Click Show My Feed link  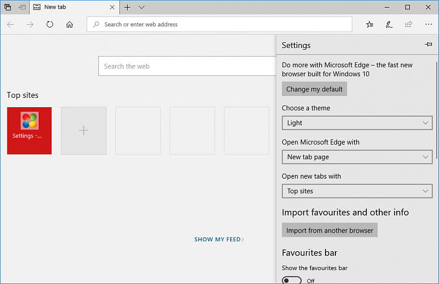pos(219,239)
